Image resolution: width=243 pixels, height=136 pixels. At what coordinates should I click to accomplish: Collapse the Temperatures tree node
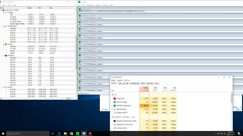[x=4, y=26]
